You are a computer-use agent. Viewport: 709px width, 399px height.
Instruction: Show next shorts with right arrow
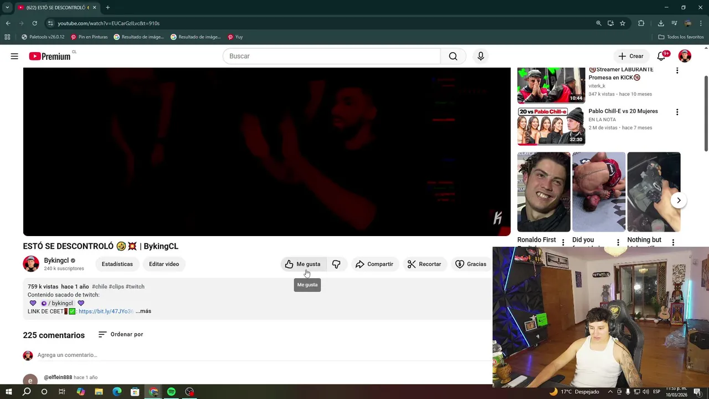click(679, 200)
